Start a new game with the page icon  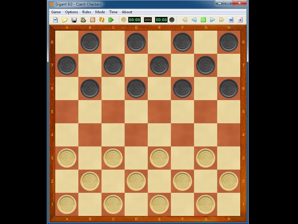tap(55, 20)
